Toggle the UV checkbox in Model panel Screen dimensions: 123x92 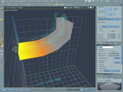pyautogui.click(x=99, y=58)
